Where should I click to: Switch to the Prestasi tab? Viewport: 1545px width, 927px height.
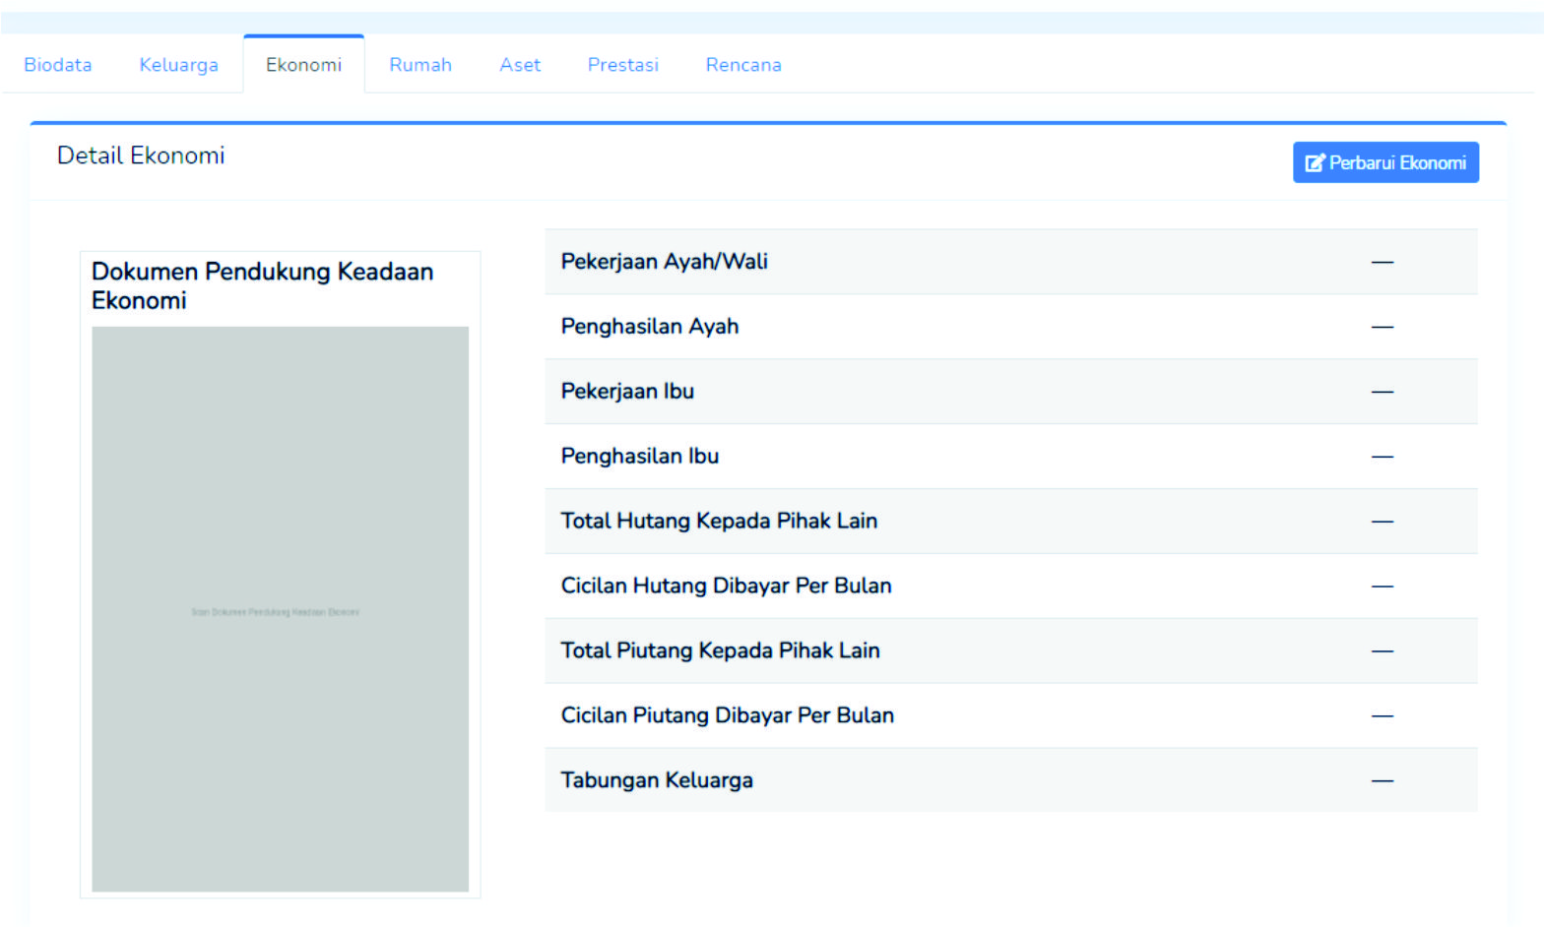point(622,65)
